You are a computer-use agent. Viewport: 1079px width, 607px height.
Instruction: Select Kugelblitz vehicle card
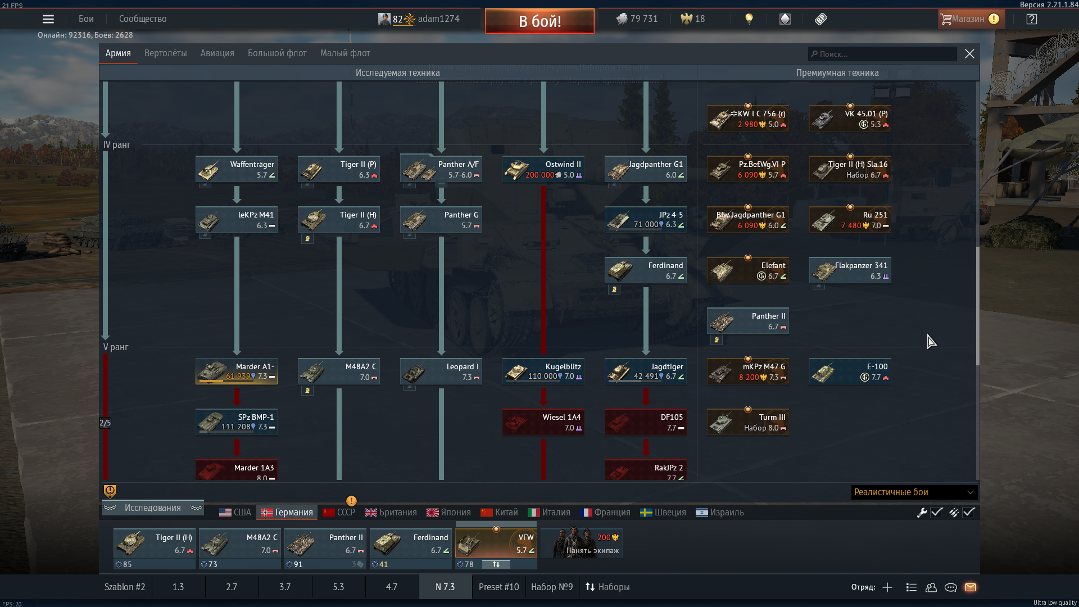(543, 372)
